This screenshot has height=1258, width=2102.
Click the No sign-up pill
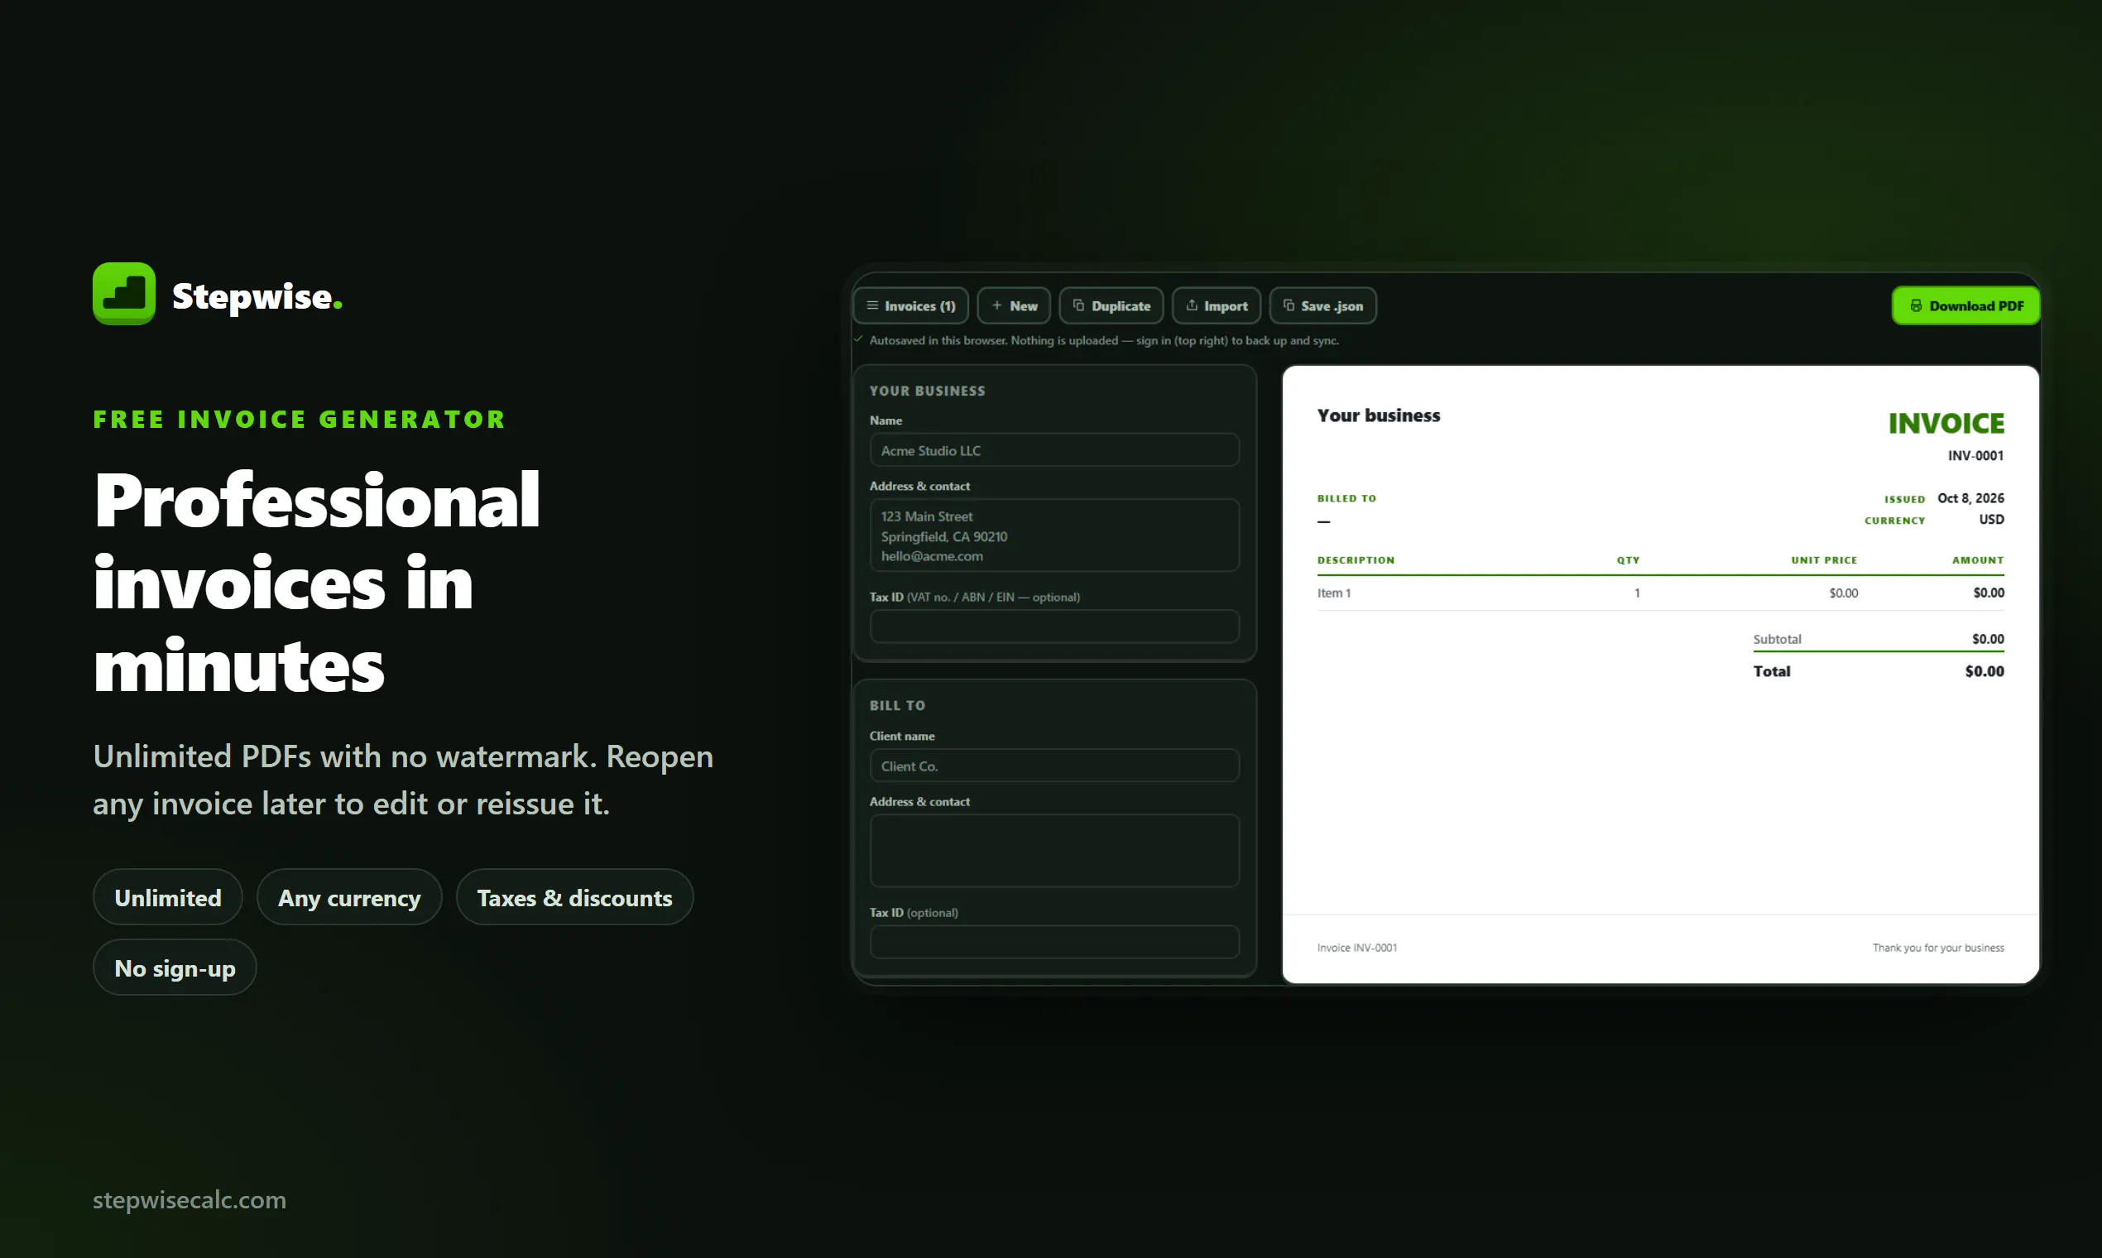click(x=175, y=968)
